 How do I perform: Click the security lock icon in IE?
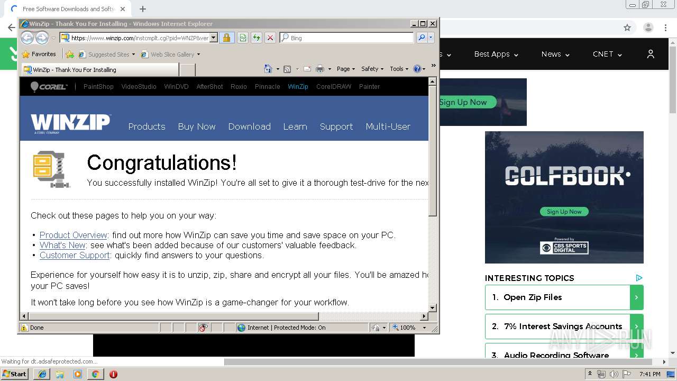point(226,38)
